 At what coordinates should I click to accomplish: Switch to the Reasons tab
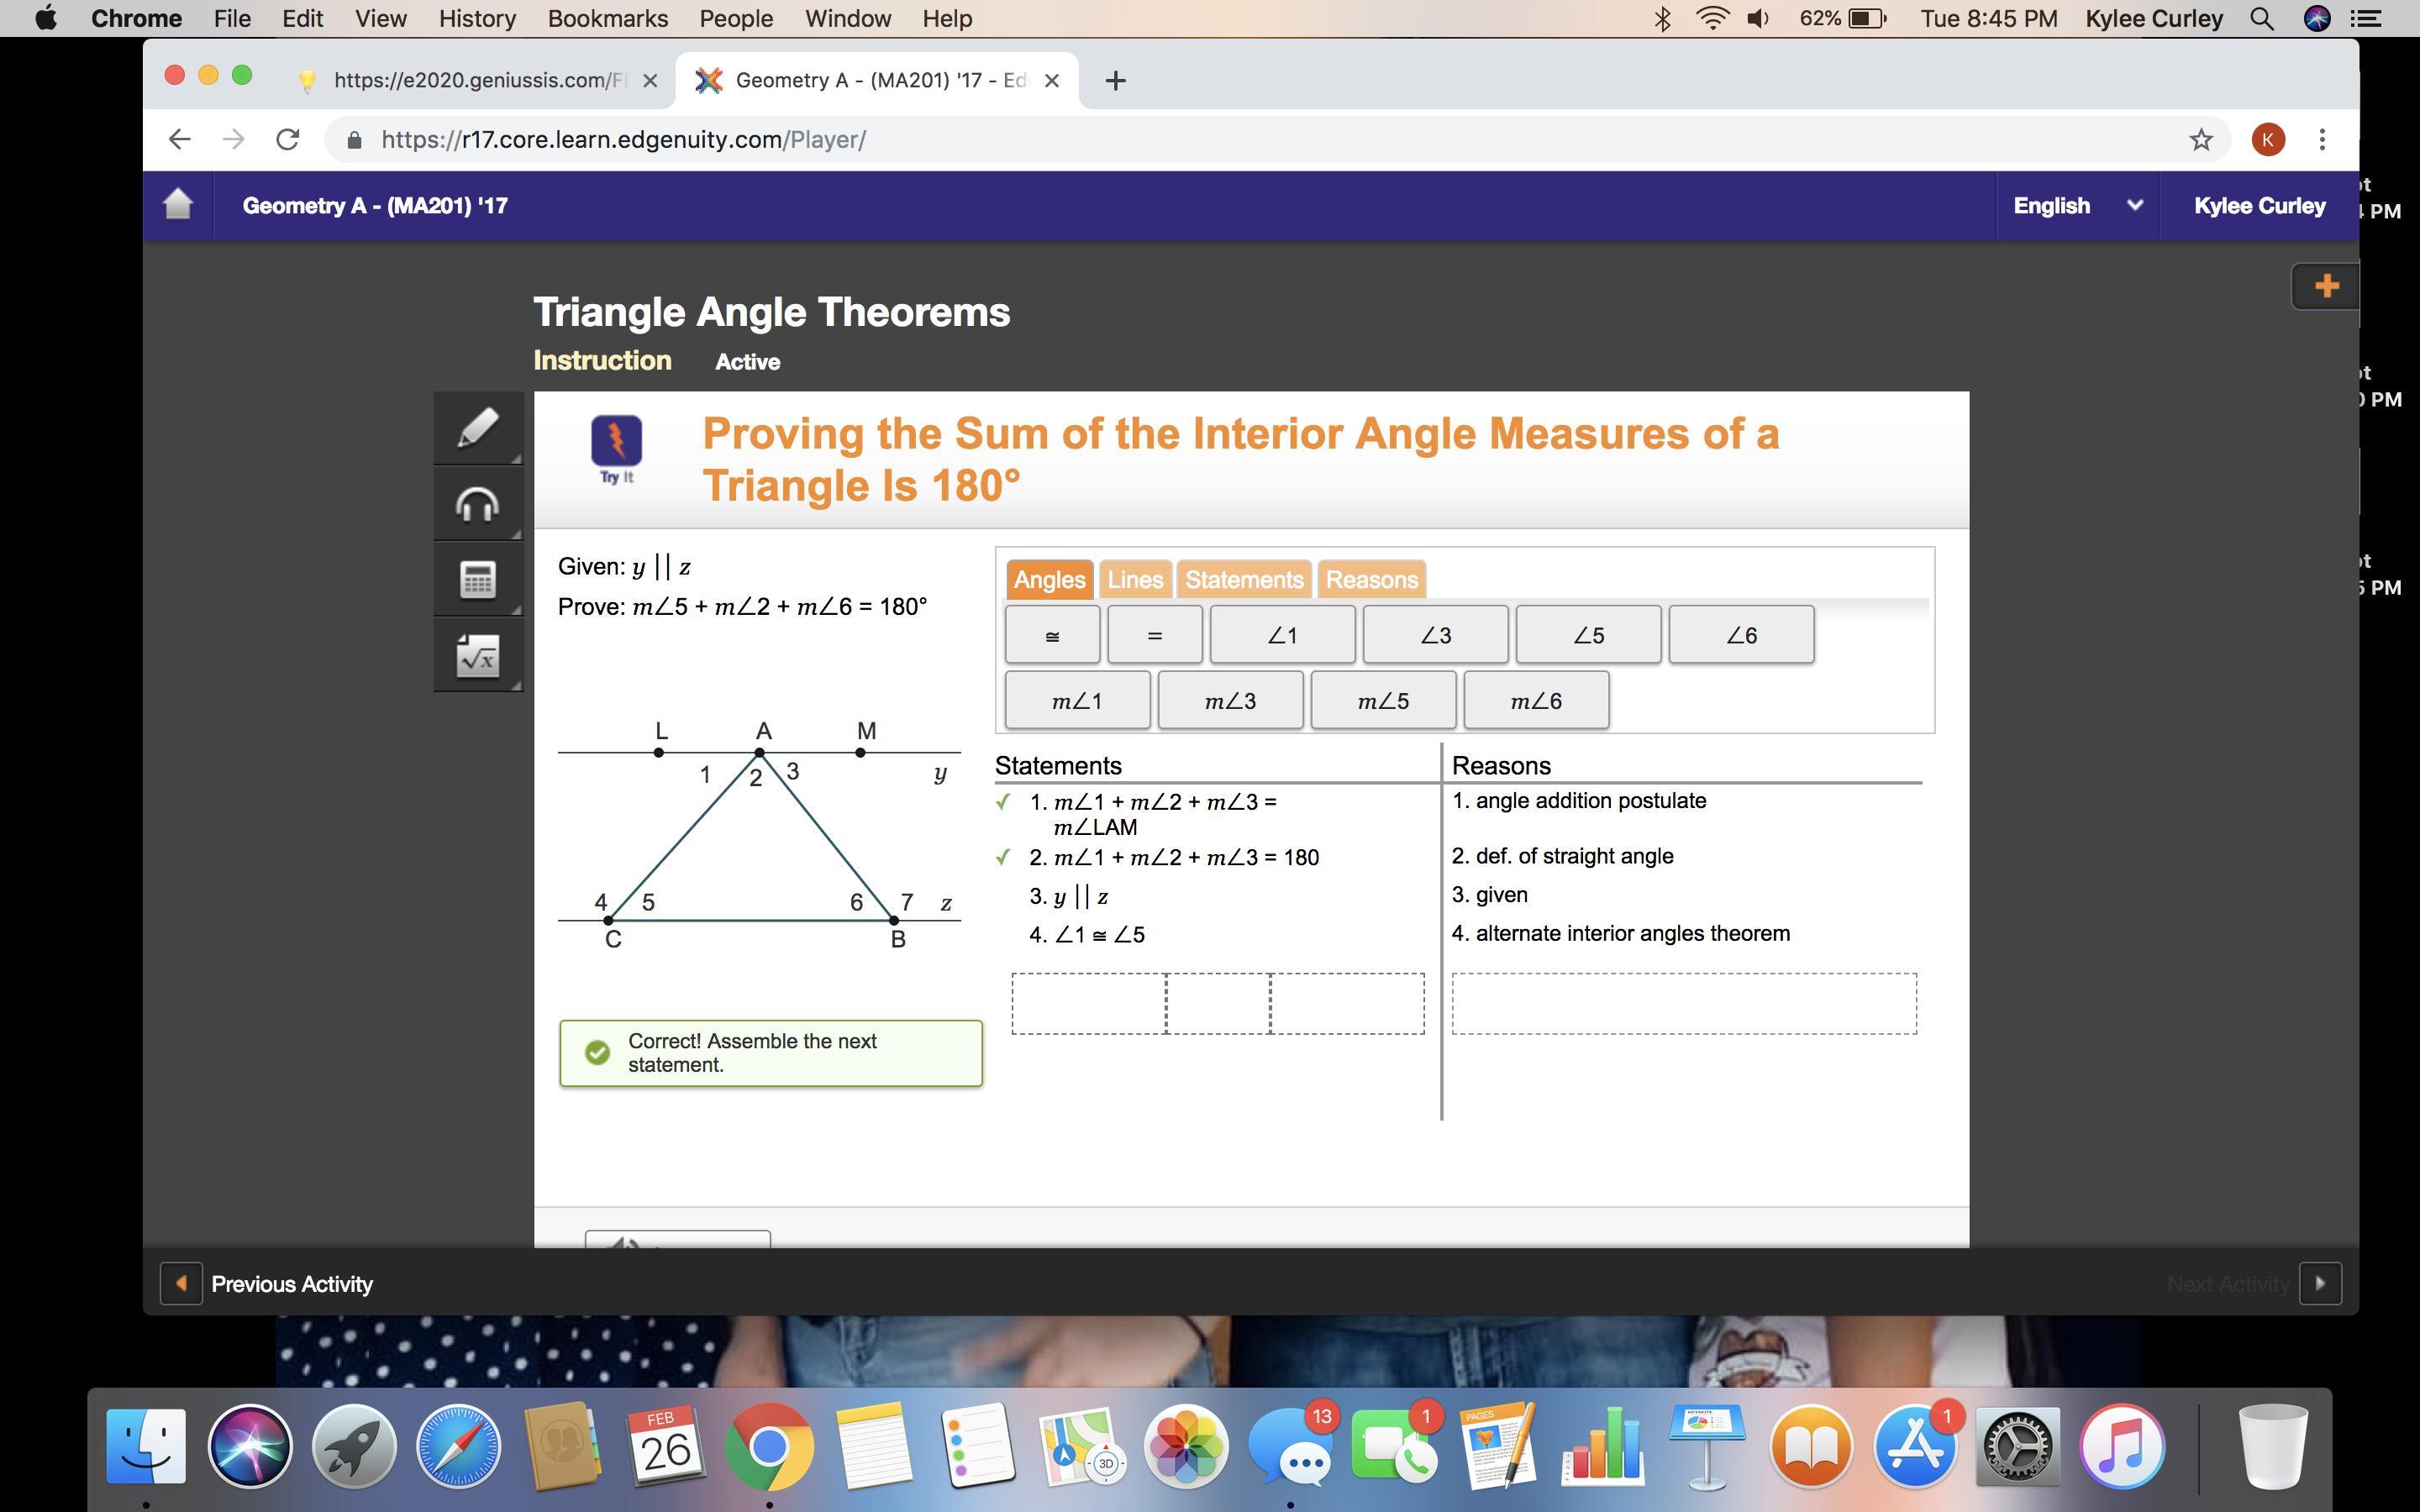[x=1371, y=580]
